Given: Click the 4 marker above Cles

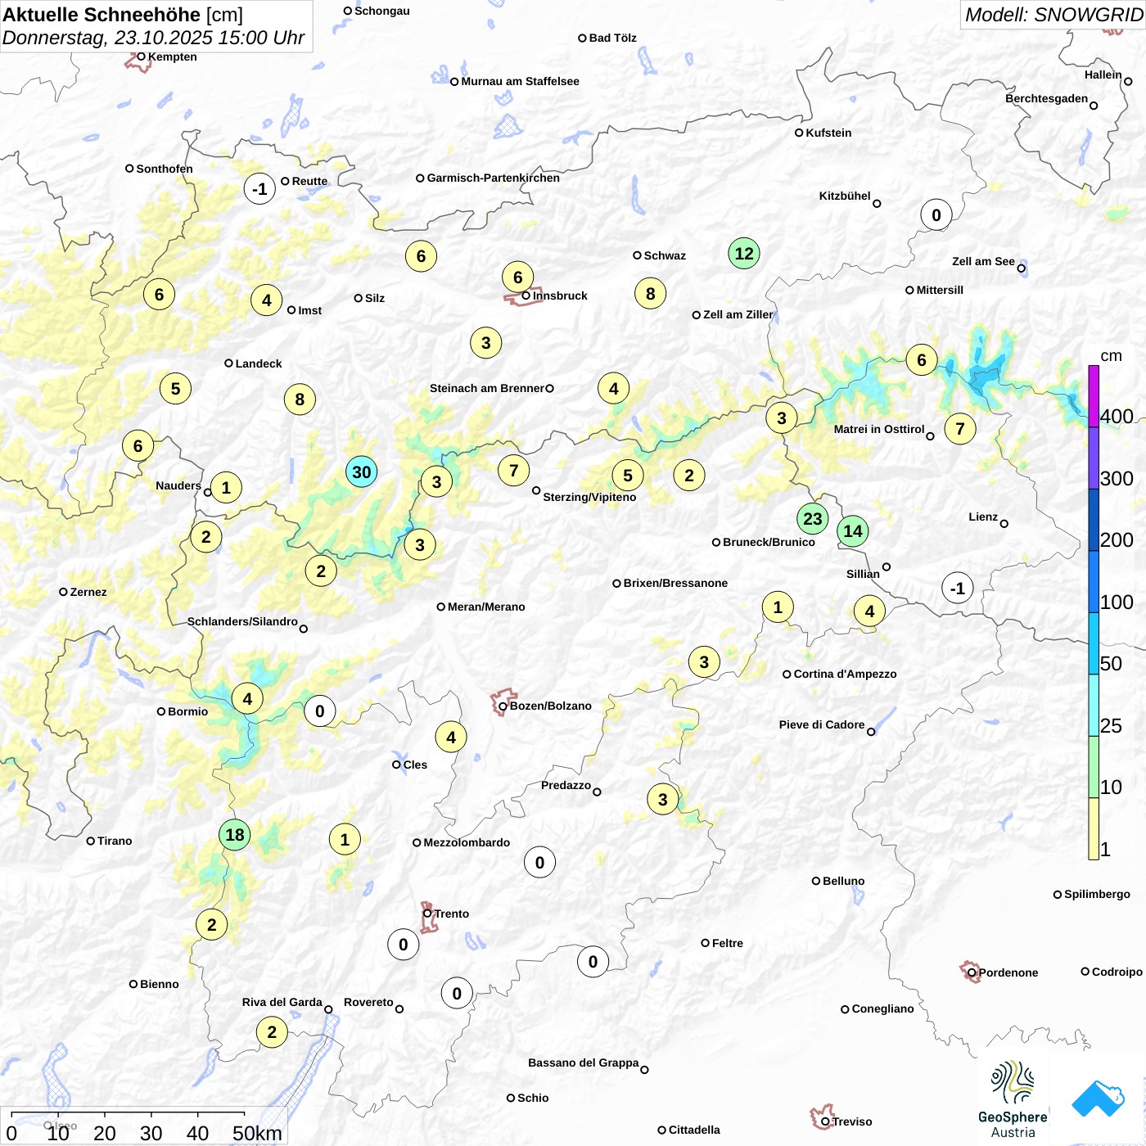Looking at the screenshot, I should (x=451, y=737).
